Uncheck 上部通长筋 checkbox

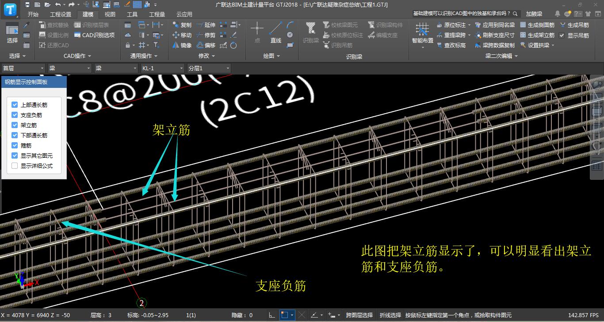[15, 105]
